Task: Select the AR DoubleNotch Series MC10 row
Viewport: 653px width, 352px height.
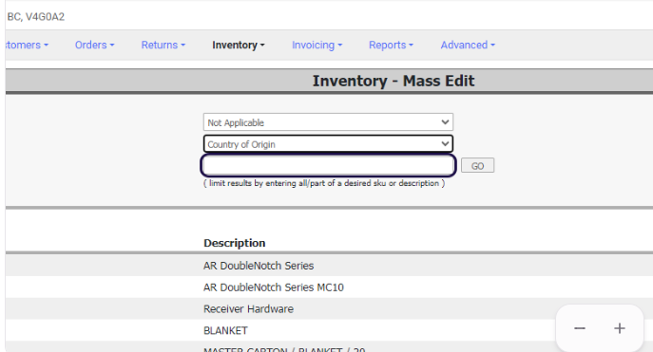Action: [329, 287]
